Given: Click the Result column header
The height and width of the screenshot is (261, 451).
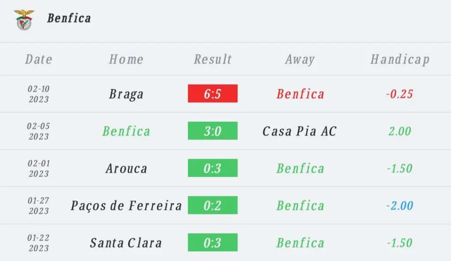Looking at the screenshot, I should [x=213, y=60].
